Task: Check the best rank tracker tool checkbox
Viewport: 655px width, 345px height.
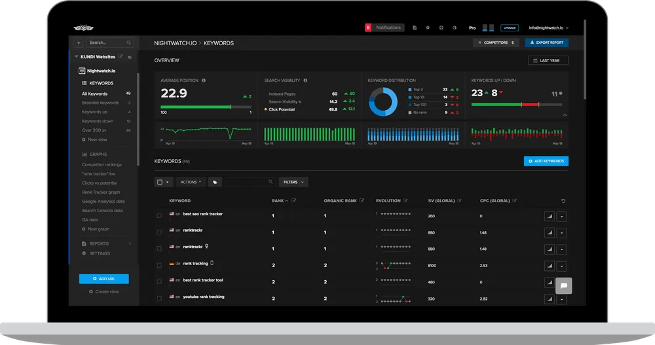Action: click(x=159, y=282)
